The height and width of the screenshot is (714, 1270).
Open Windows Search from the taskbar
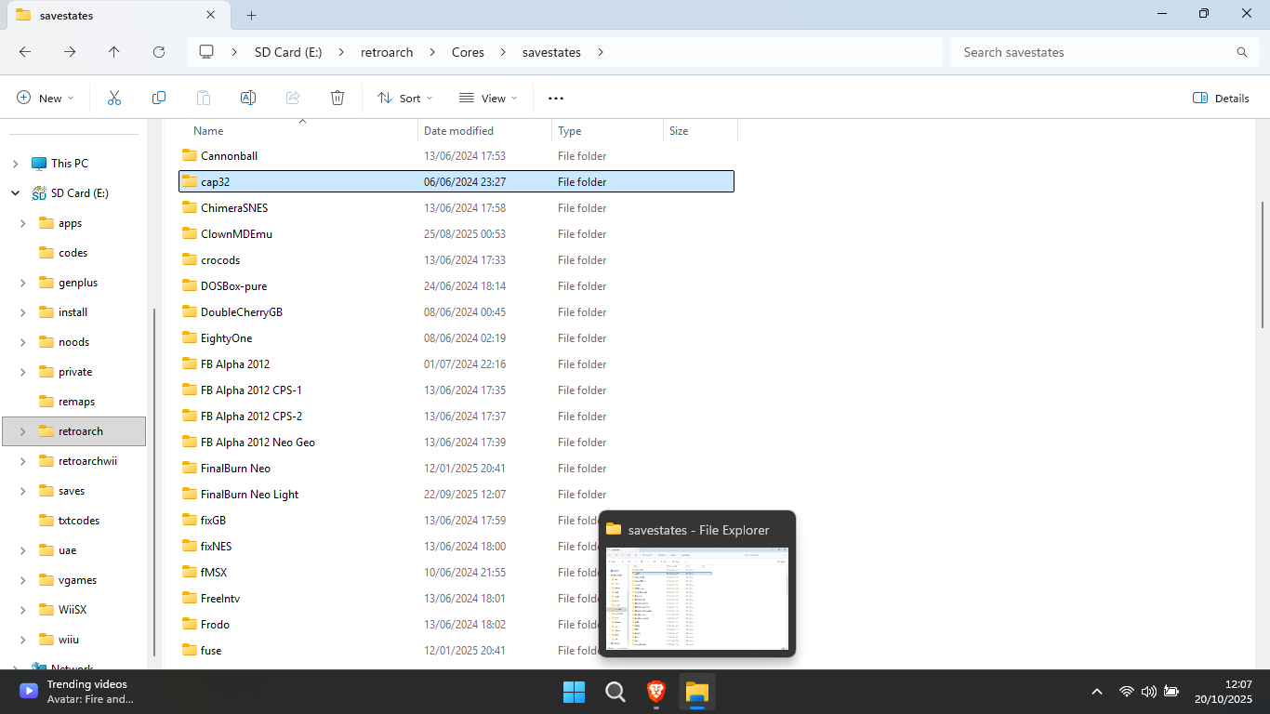[x=615, y=692]
